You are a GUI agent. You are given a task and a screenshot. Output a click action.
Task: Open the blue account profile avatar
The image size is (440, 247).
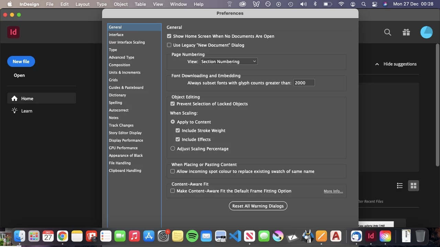(x=427, y=32)
